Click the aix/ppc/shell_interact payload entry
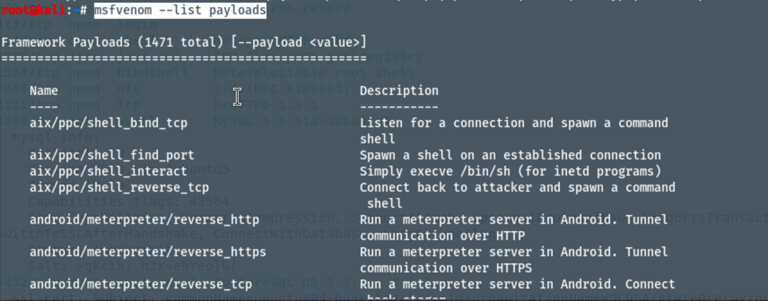This screenshot has width=768, height=301. tap(108, 171)
